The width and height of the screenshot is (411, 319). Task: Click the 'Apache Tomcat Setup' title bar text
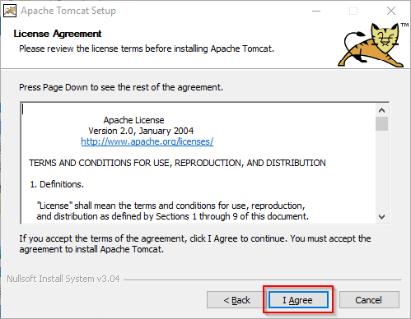click(x=68, y=11)
